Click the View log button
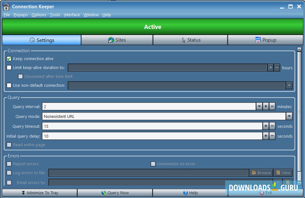Screen dimensions: 305x198 (283, 173)
